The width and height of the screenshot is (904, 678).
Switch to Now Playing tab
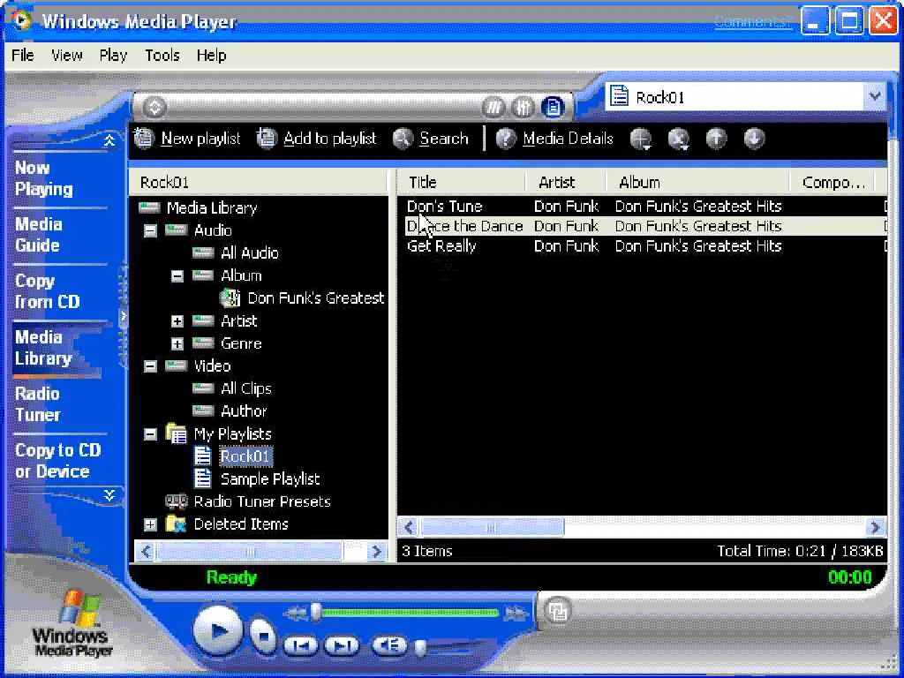(44, 178)
